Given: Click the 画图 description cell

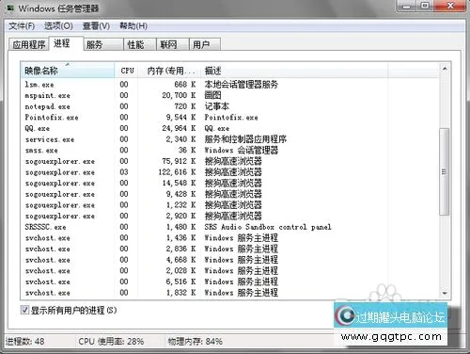Looking at the screenshot, I should click(x=213, y=95).
